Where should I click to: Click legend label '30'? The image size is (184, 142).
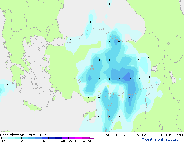[x=63, y=141]
